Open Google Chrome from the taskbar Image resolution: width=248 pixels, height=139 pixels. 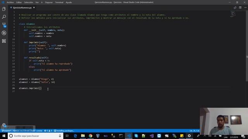tap(90, 136)
